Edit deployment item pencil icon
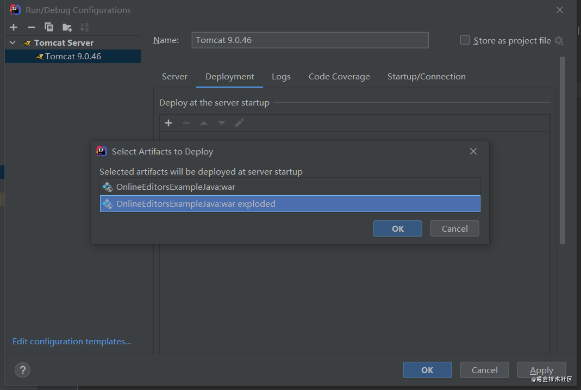This screenshot has height=390, width=581. (239, 123)
